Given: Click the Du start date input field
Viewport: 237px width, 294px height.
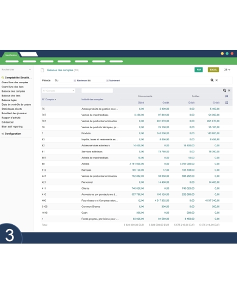Looking at the screenshot, I should tap(66, 81).
